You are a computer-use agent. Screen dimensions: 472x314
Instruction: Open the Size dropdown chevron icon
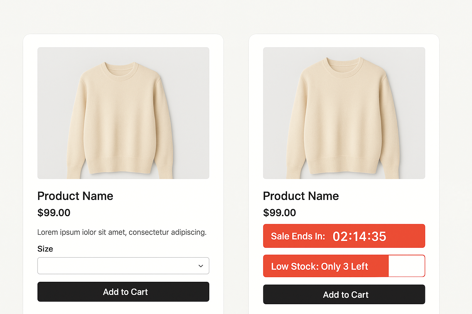(x=201, y=266)
